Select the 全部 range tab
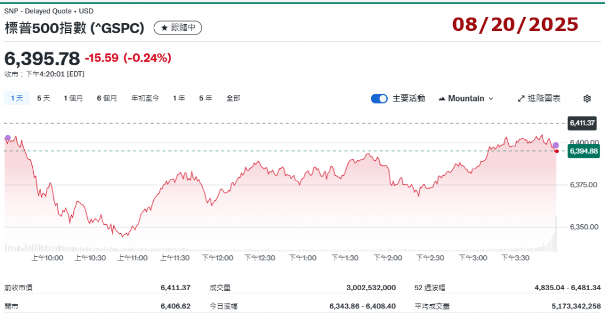The width and height of the screenshot is (605, 321). point(233,98)
